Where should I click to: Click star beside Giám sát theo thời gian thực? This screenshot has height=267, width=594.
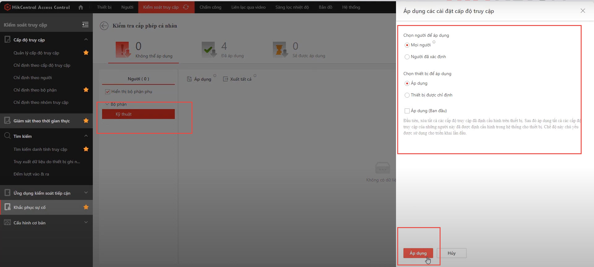pos(86,121)
